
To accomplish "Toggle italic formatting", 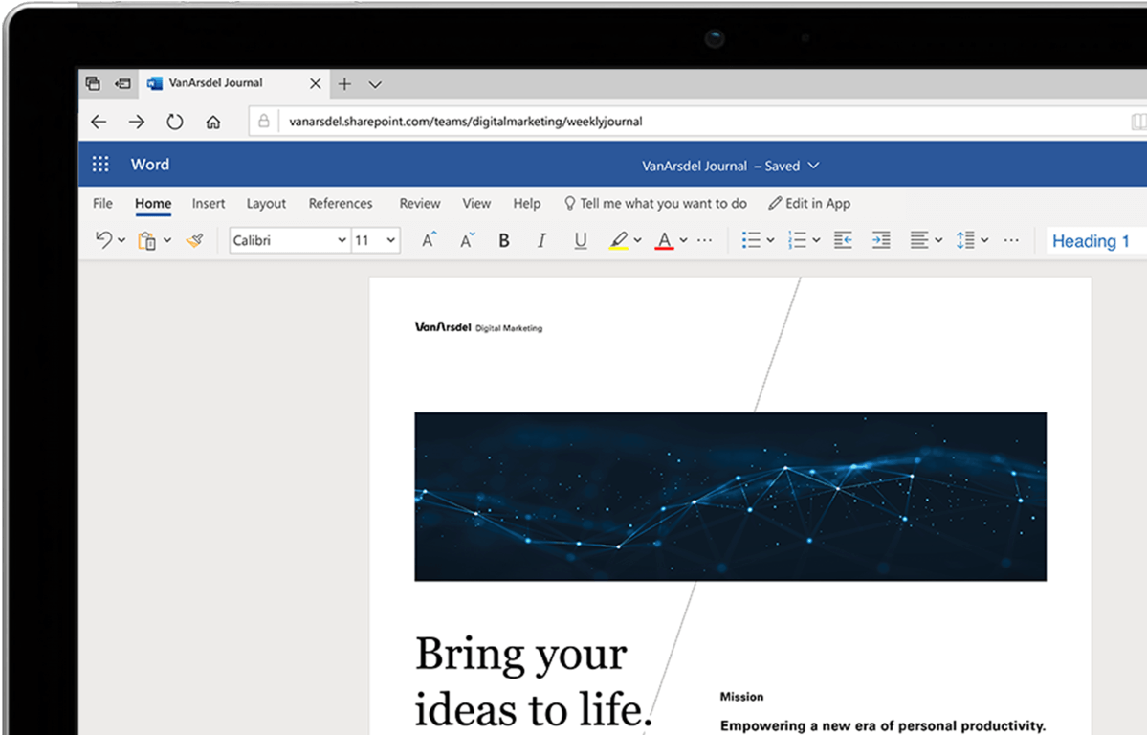I will point(541,240).
